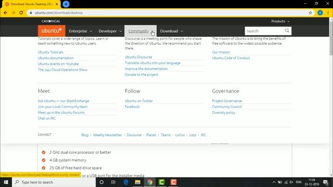Click LoCos in the Connect row
Image resolution: width=333 pixels, height=187 pixels.
coord(180,135)
